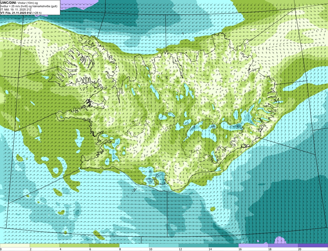Click the legend label "16"

tap(240, 249)
